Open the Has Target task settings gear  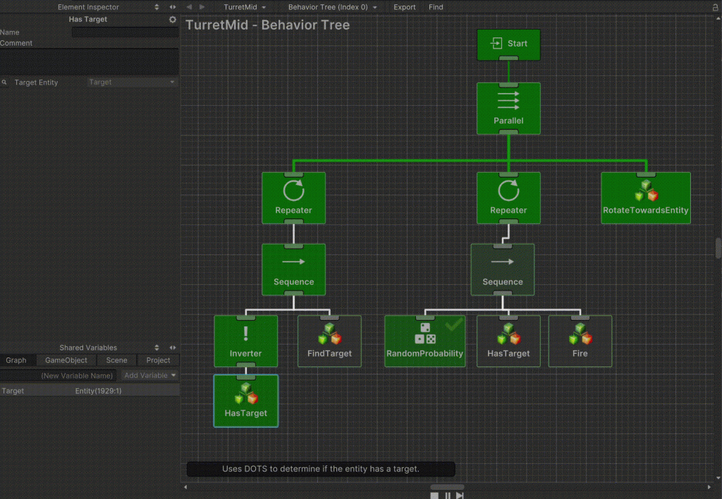(173, 20)
